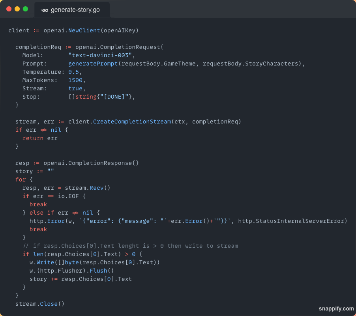
Task: Click the Flush method call
Action: pos(98,271)
